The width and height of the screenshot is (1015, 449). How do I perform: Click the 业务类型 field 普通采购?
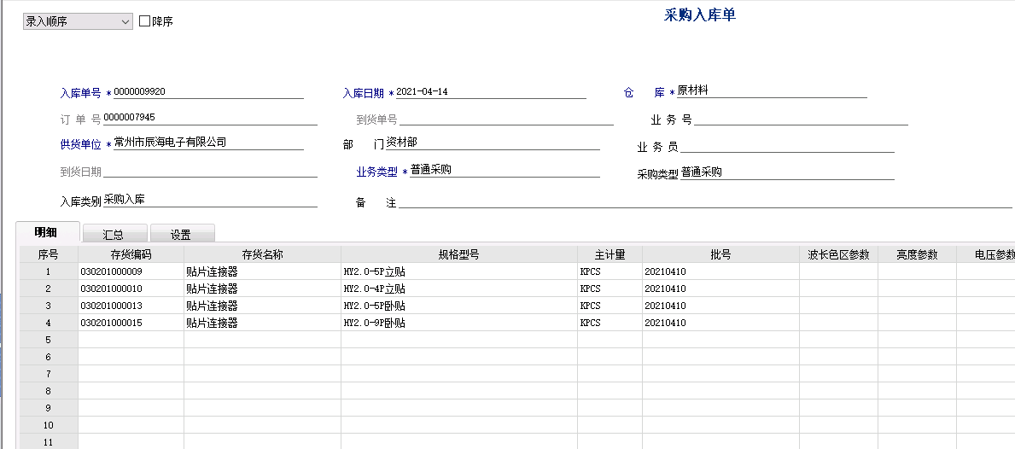505,170
